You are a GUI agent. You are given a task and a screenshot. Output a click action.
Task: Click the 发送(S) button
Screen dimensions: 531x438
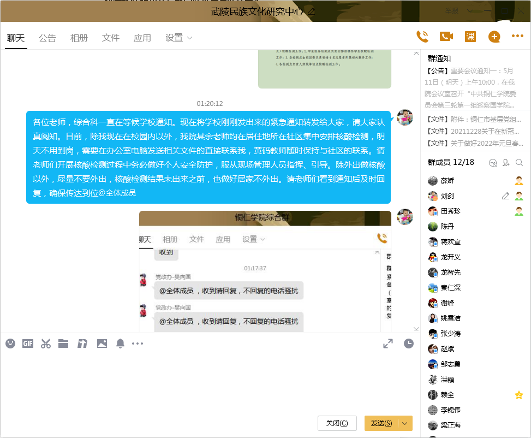coord(381,423)
